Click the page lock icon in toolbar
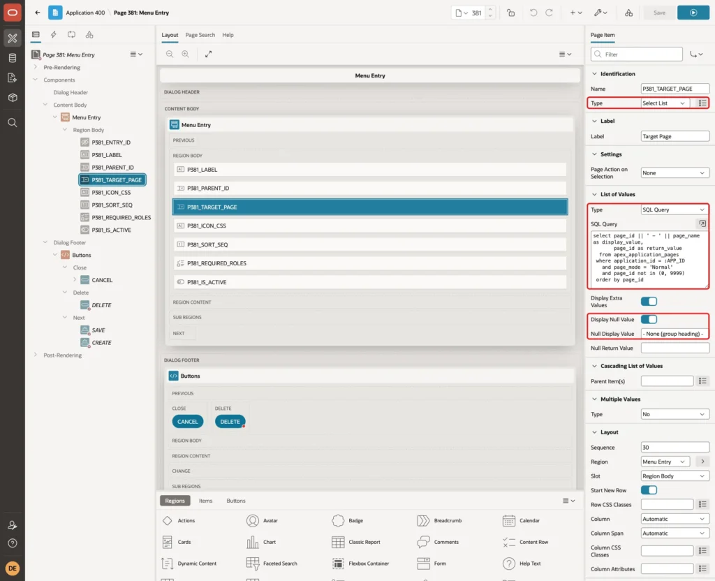The height and width of the screenshot is (581, 715). [x=510, y=13]
